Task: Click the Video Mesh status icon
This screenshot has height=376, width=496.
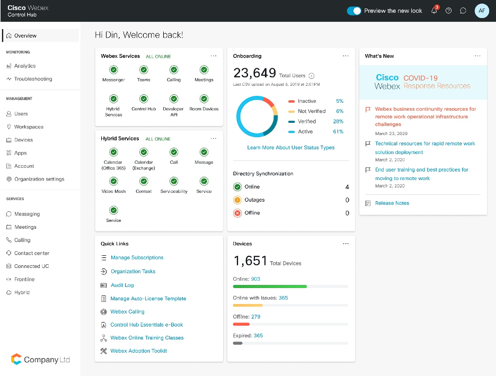Action: coord(113,181)
